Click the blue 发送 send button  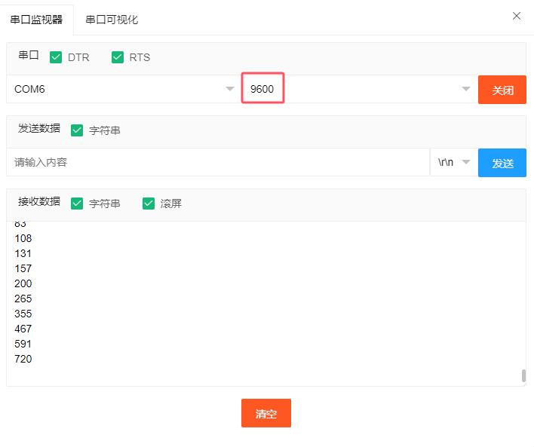click(502, 163)
